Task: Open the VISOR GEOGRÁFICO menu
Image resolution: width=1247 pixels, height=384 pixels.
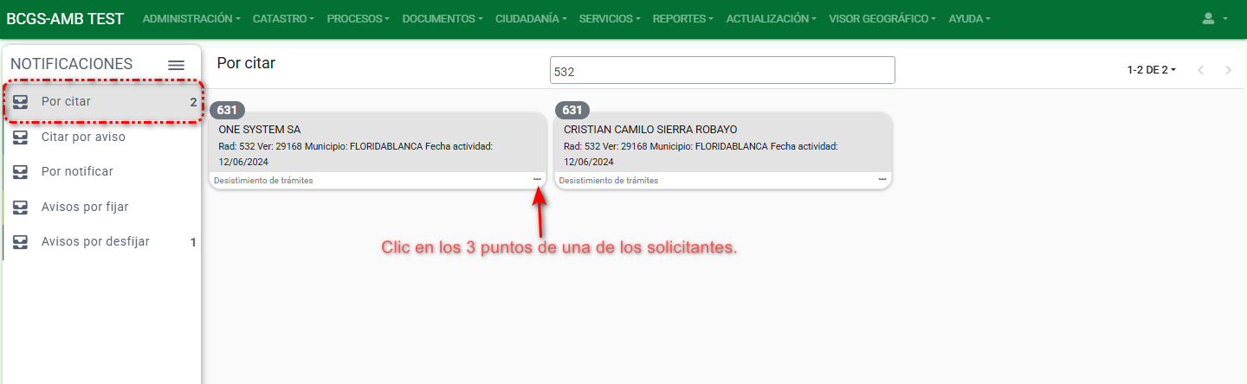Action: click(x=882, y=18)
